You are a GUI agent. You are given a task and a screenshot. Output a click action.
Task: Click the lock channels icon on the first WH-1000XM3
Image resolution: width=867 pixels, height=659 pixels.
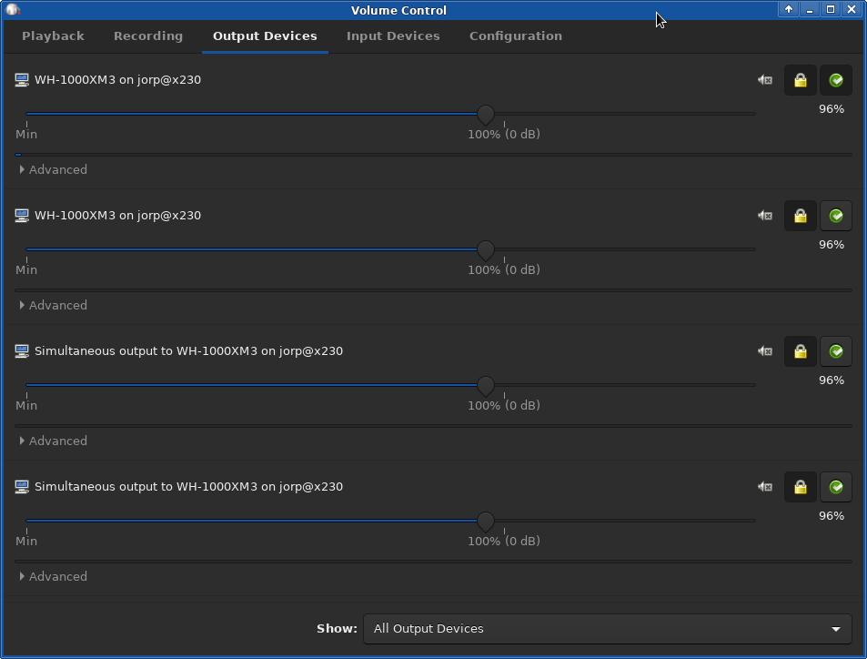pyautogui.click(x=800, y=80)
